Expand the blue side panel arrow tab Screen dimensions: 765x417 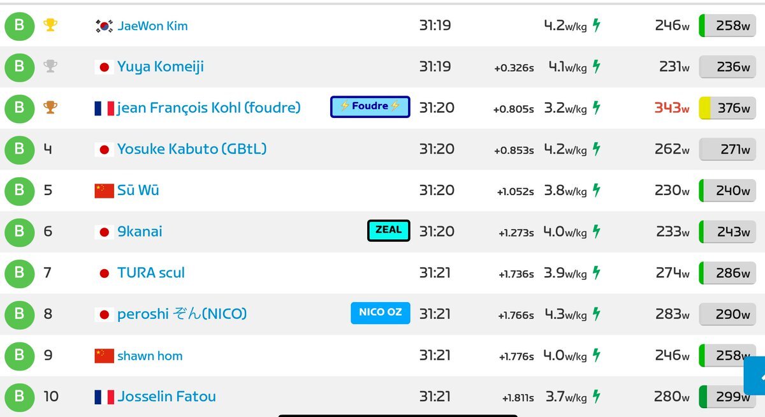755,376
